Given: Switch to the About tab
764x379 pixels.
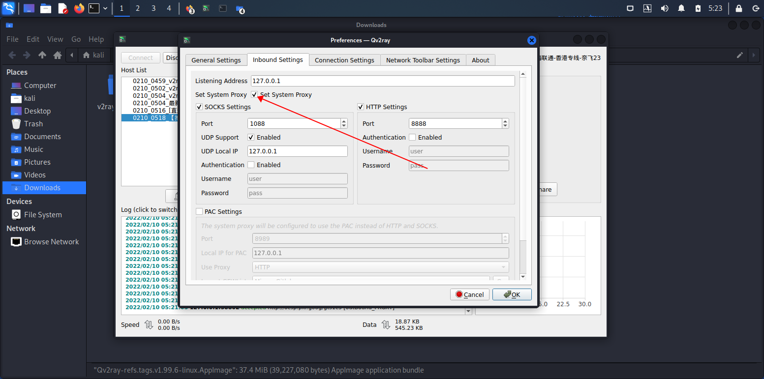Looking at the screenshot, I should [481, 60].
